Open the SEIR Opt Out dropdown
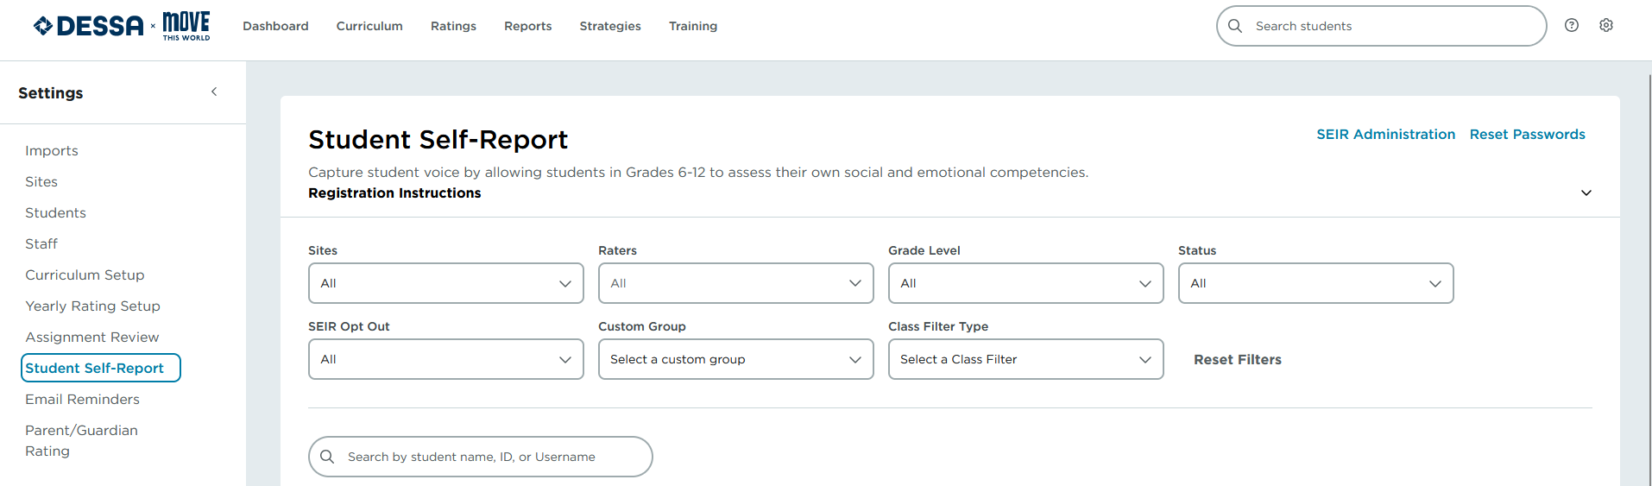1652x486 pixels. pos(446,359)
